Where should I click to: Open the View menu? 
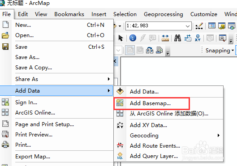click(41, 14)
